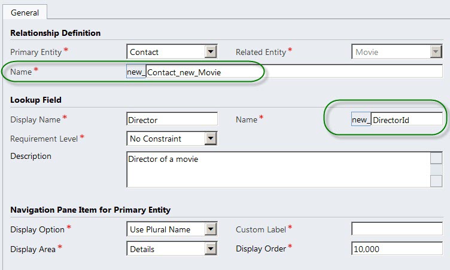Click the Display Order field showing 10,000
Screen dimensions: 450x270
397,248
